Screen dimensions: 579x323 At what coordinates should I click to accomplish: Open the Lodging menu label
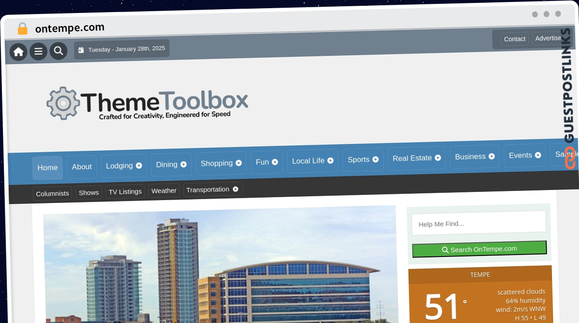click(119, 166)
